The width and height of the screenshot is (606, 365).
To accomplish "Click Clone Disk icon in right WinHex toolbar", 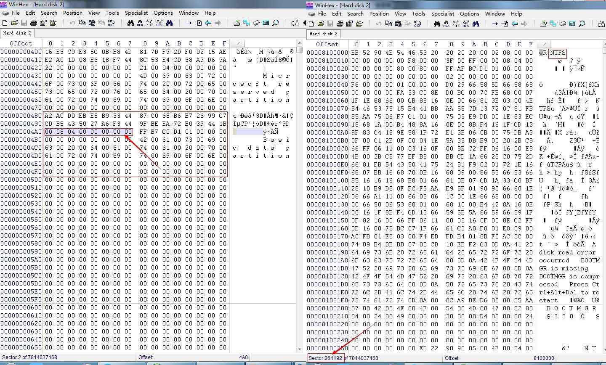I will [x=553, y=24].
